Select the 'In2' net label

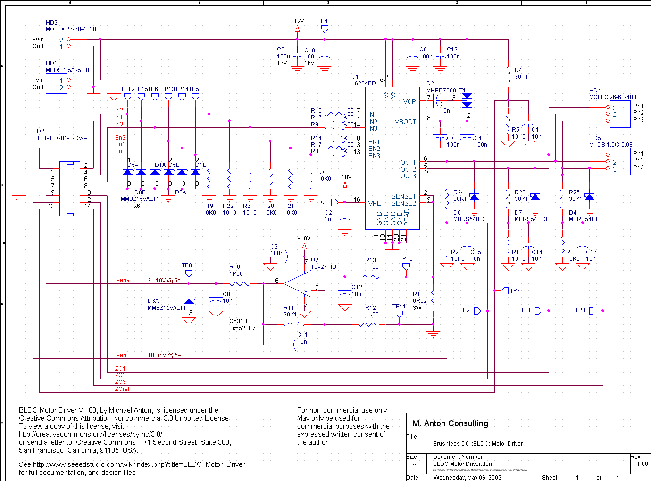(119, 110)
